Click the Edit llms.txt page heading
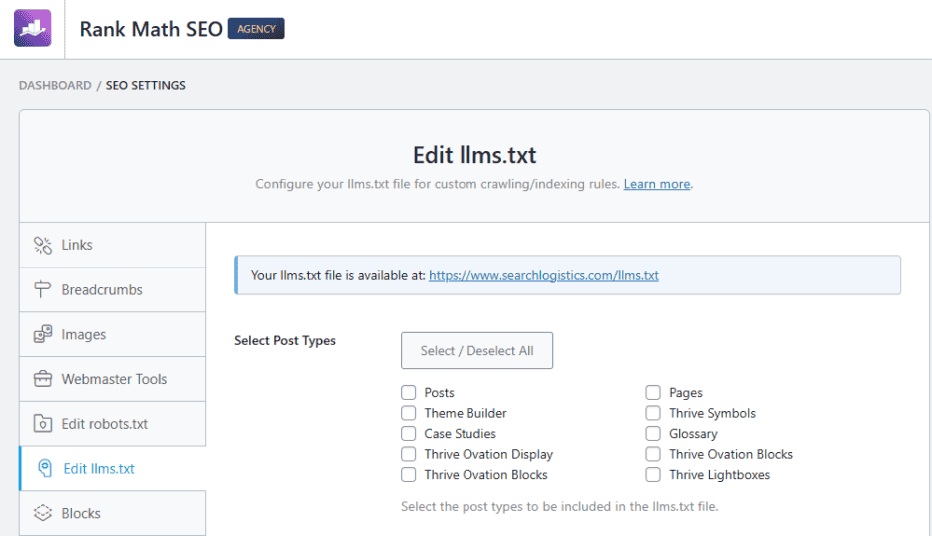Screen dimensions: 932x536 coord(474,155)
